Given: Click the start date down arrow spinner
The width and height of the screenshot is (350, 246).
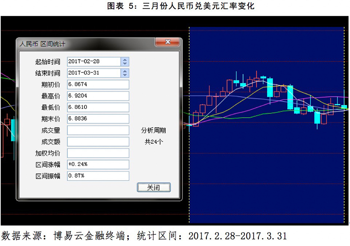Looking at the screenshot, I should point(125,64).
